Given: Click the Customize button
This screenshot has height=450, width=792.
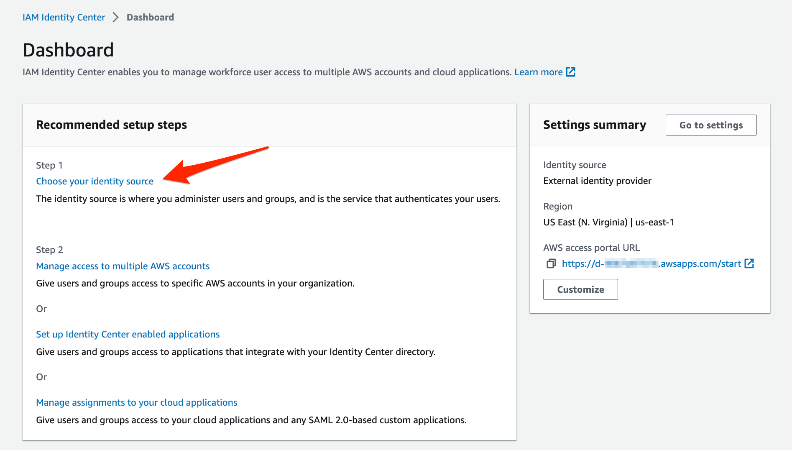Looking at the screenshot, I should [x=580, y=289].
